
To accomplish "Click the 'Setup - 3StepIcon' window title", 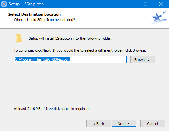I will 26,4.
